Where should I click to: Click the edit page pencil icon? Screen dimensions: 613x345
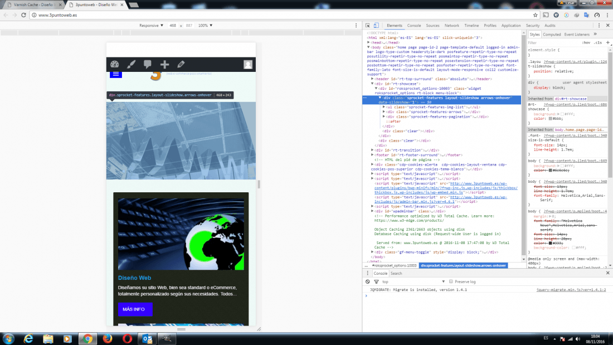tap(181, 64)
